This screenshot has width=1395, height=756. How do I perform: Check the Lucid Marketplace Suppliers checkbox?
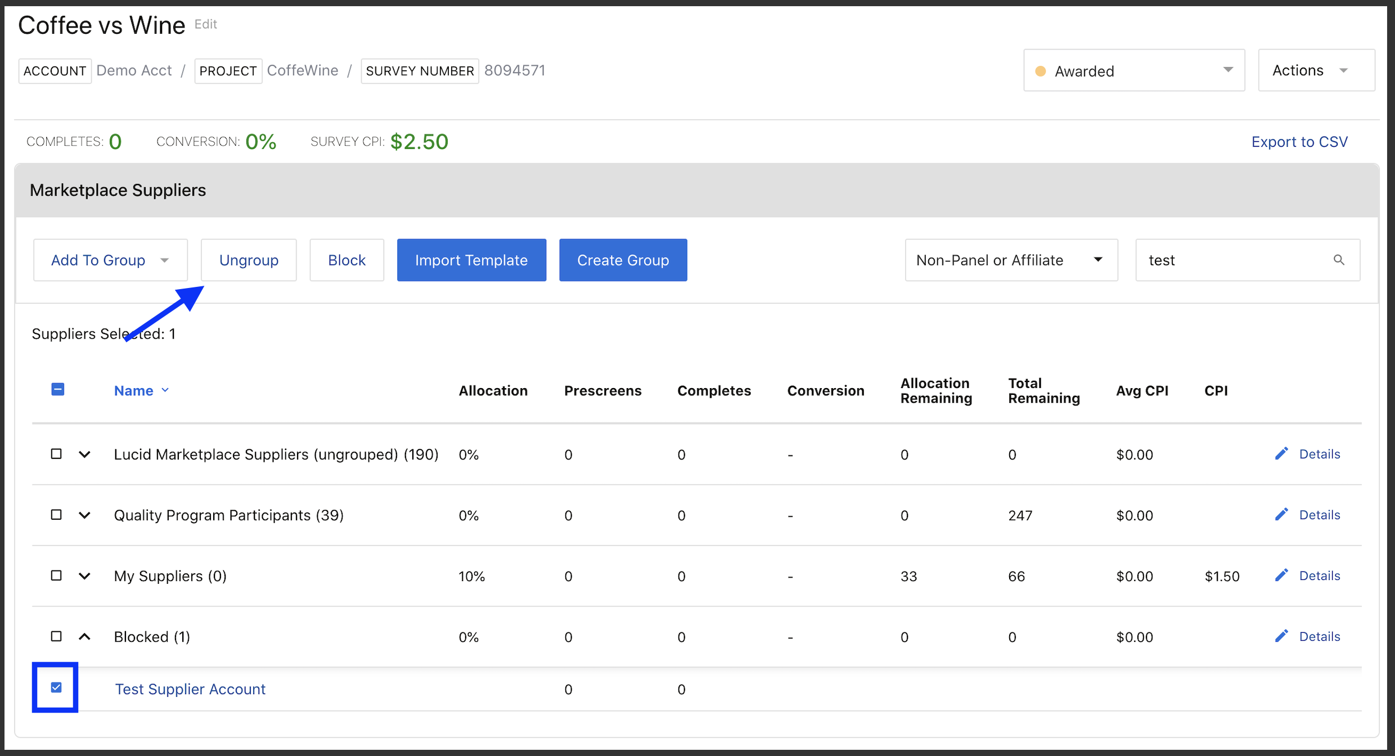[x=56, y=453]
